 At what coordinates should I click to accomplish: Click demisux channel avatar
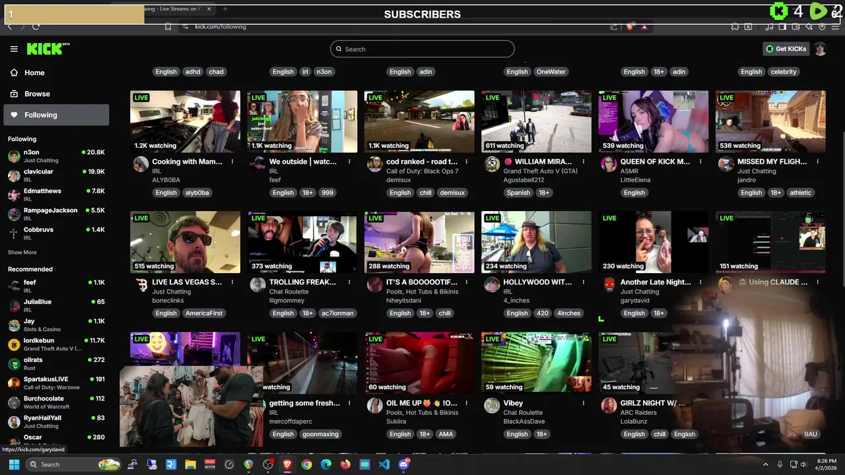[x=375, y=164]
